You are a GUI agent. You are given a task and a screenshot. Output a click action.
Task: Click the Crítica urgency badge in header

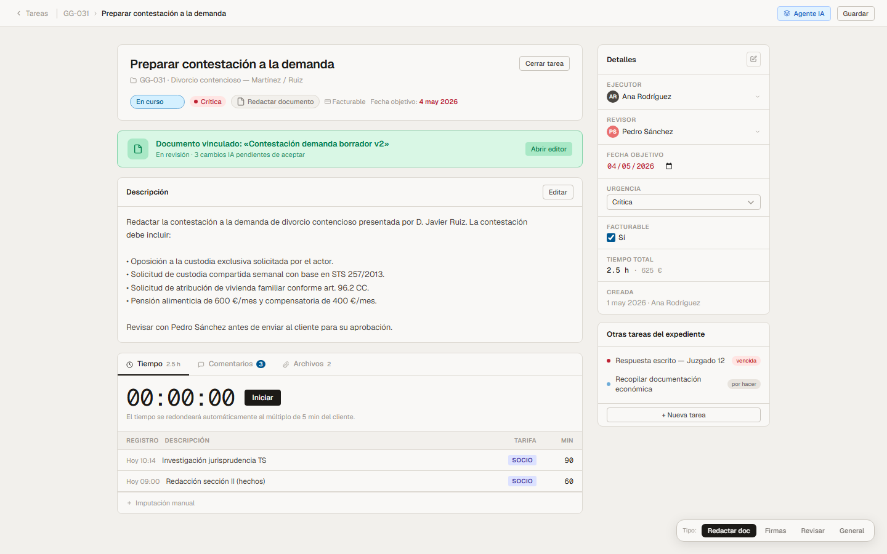coord(208,102)
